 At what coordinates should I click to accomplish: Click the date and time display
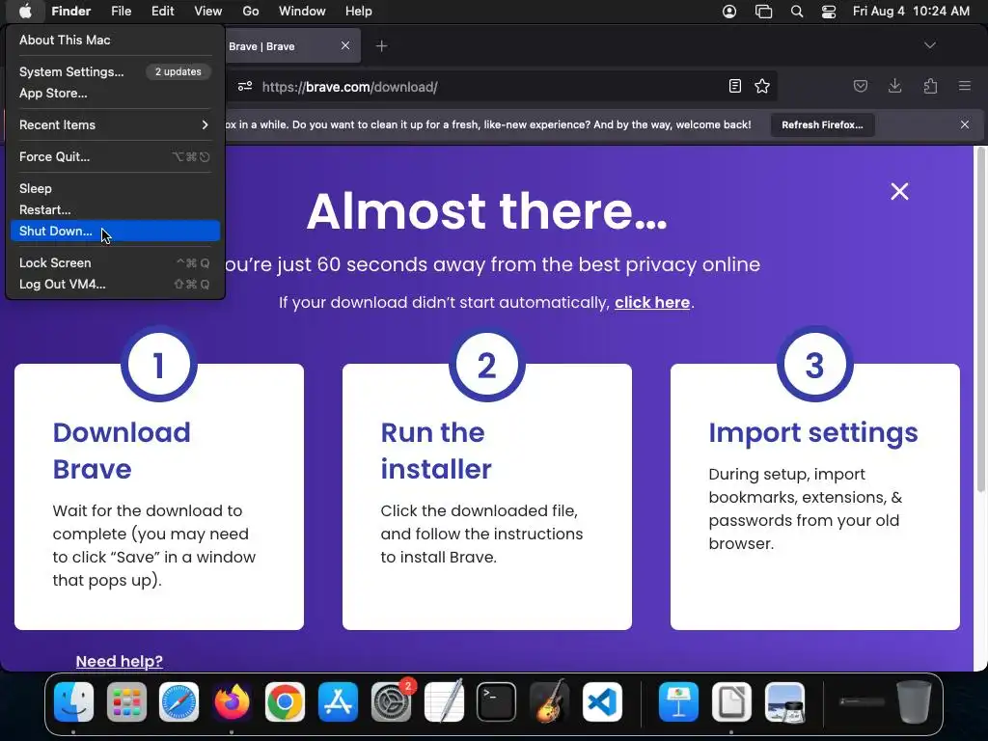click(911, 11)
